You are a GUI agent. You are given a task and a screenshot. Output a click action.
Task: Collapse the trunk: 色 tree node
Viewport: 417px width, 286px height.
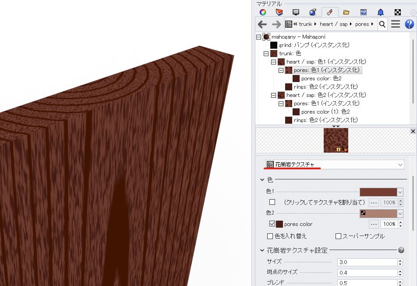[266, 54]
